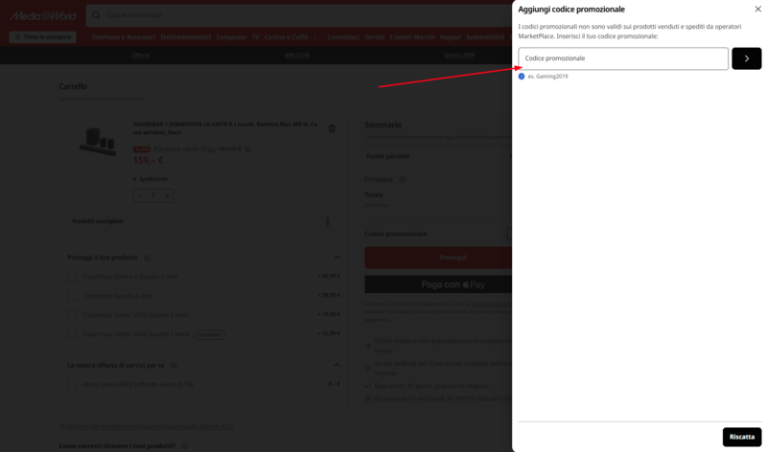
Task: Click the Riscatta button
Action: 742,437
